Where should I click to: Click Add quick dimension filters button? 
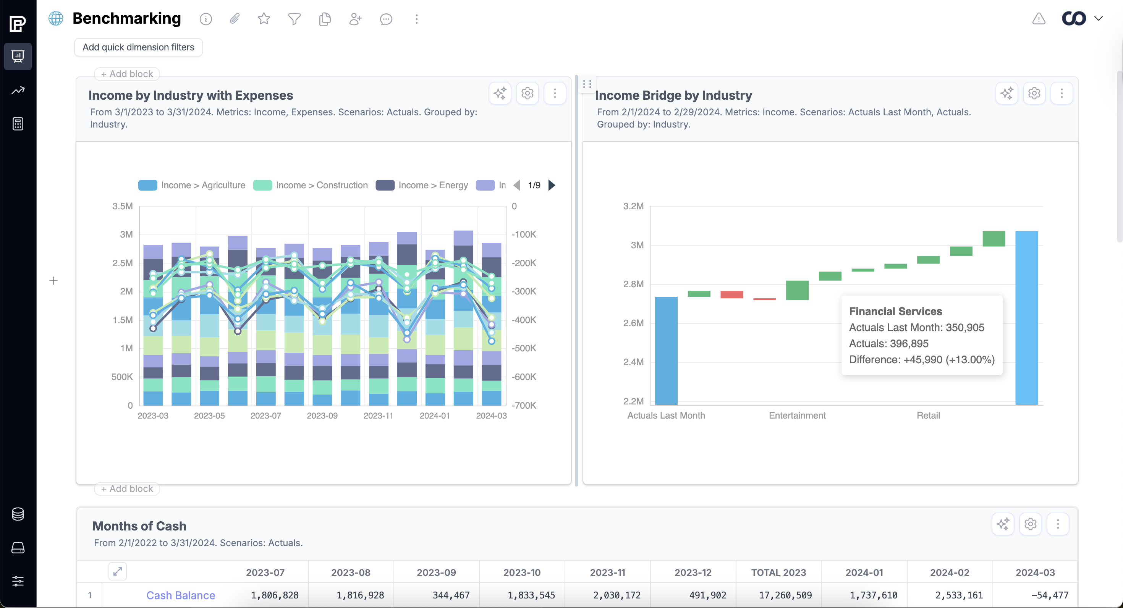138,47
